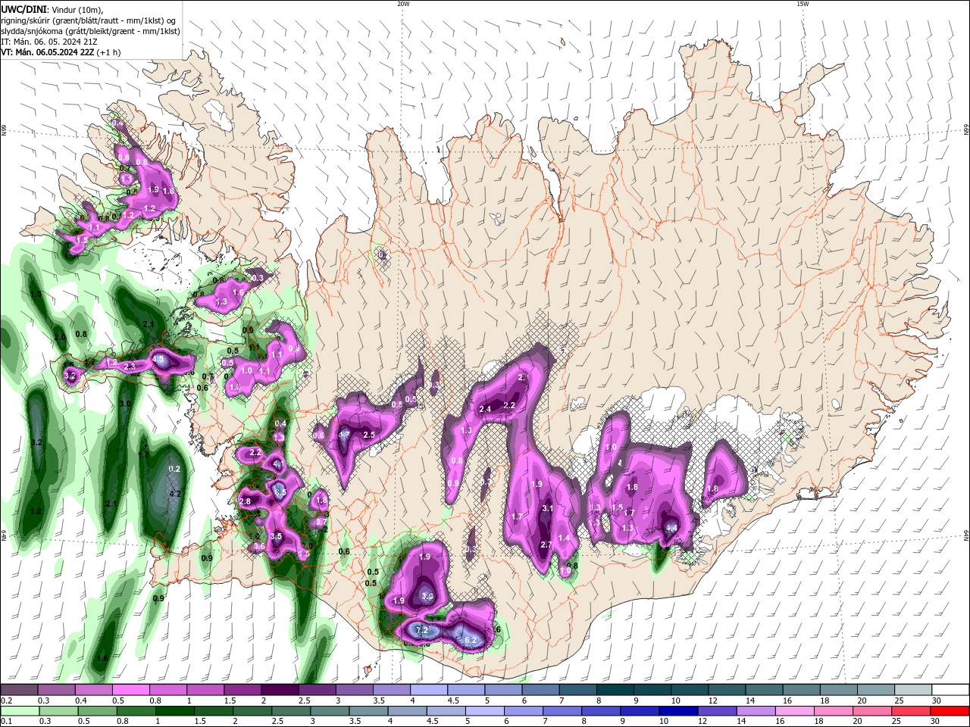Image resolution: width=970 pixels, height=727 pixels.
Task: Click the '2.8' precipitation value on the map
Action: (x=245, y=501)
